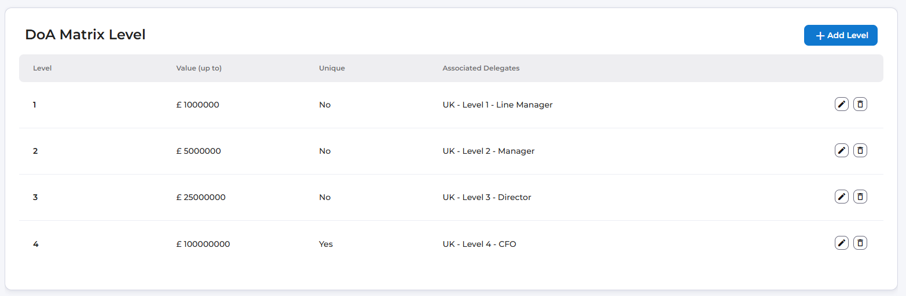
Task: Edit Level 1 Line Manager row
Action: coord(842,104)
